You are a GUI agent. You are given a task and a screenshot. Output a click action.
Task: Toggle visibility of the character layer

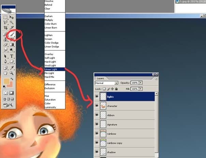[97, 106]
